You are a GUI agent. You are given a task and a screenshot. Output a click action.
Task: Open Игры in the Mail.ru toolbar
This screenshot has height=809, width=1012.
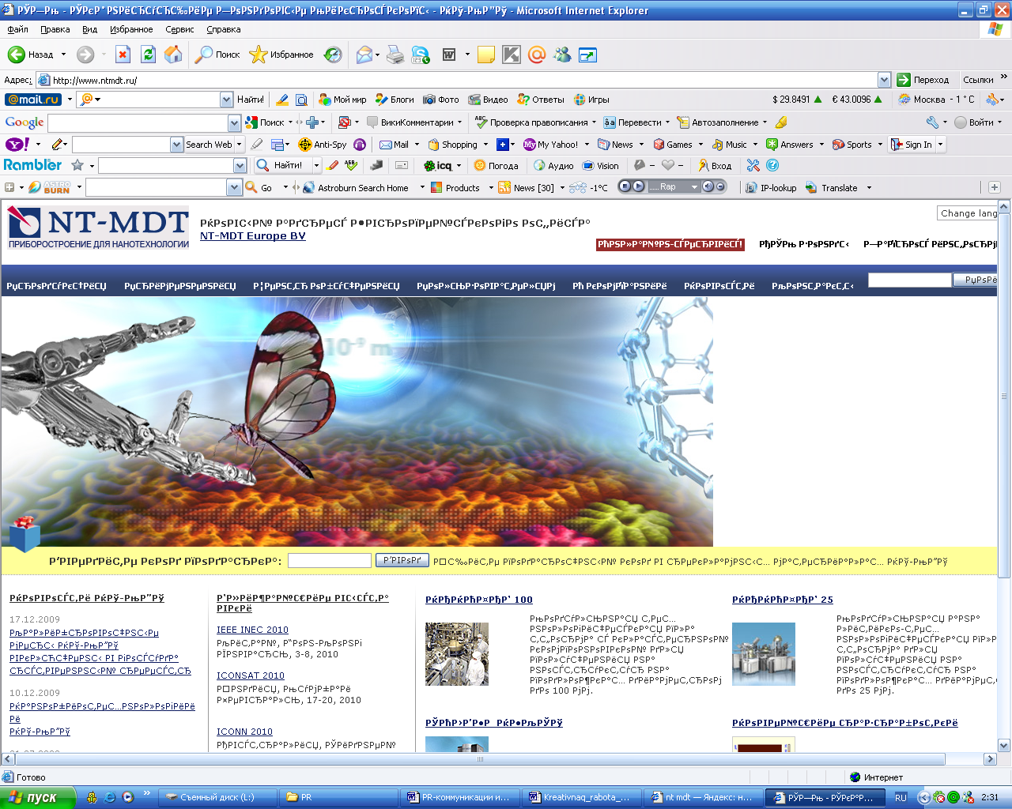[591, 100]
